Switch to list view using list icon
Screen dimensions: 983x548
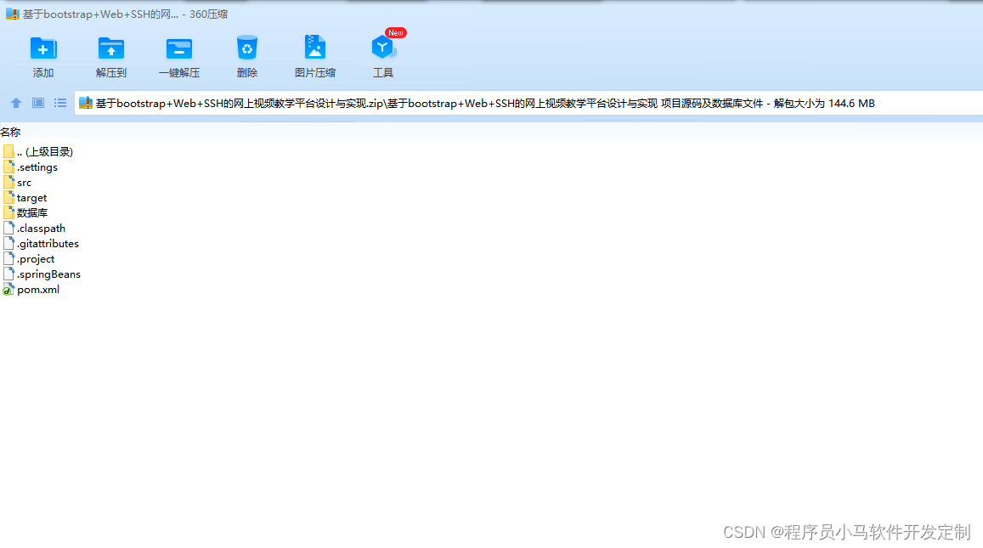coord(59,103)
